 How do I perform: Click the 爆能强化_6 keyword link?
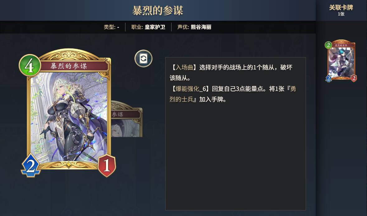pyautogui.click(x=191, y=89)
